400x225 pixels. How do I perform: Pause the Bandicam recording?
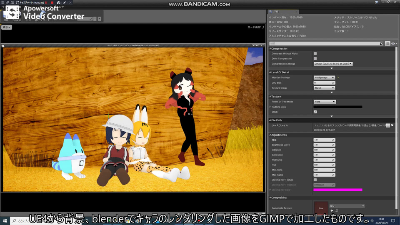point(46,2)
